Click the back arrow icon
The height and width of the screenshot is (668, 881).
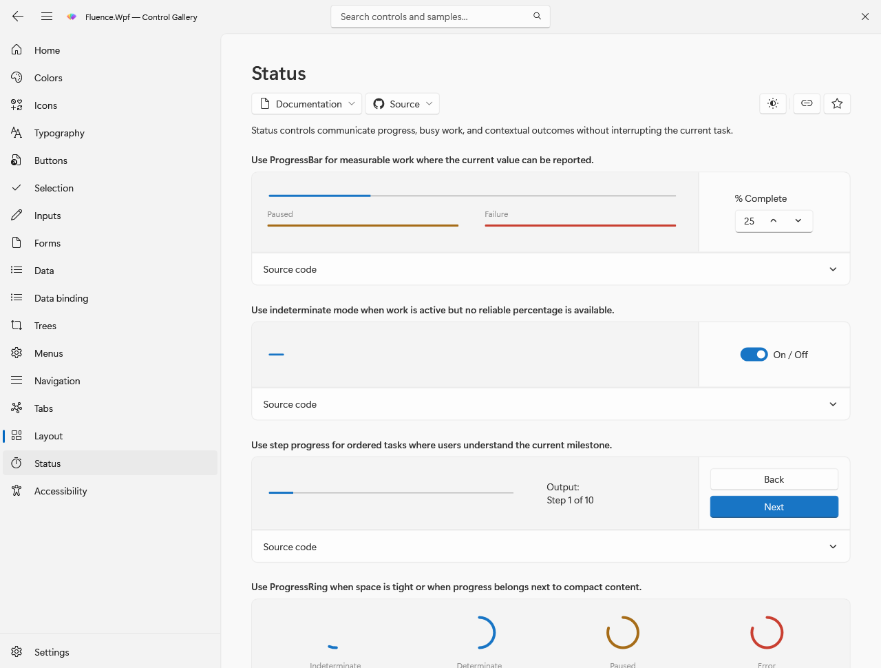point(18,17)
